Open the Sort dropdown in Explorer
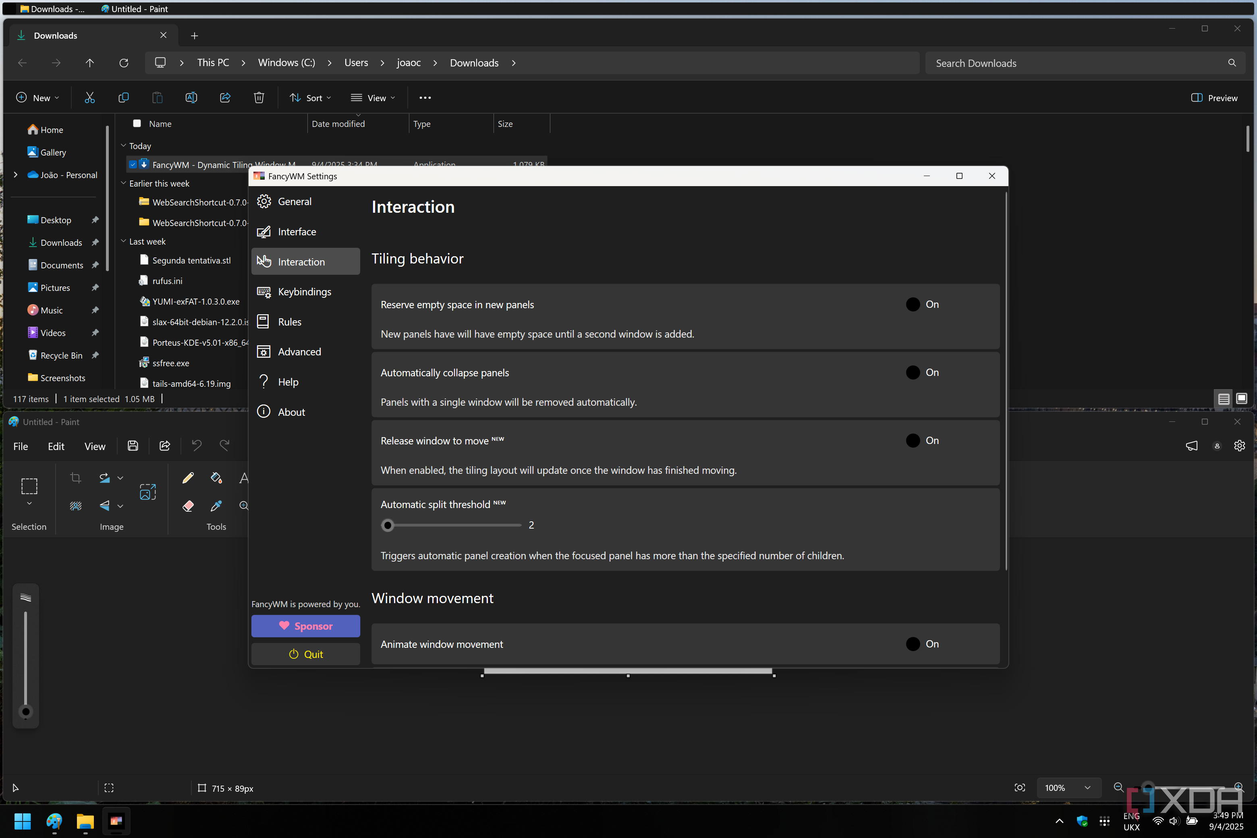 [x=311, y=98]
